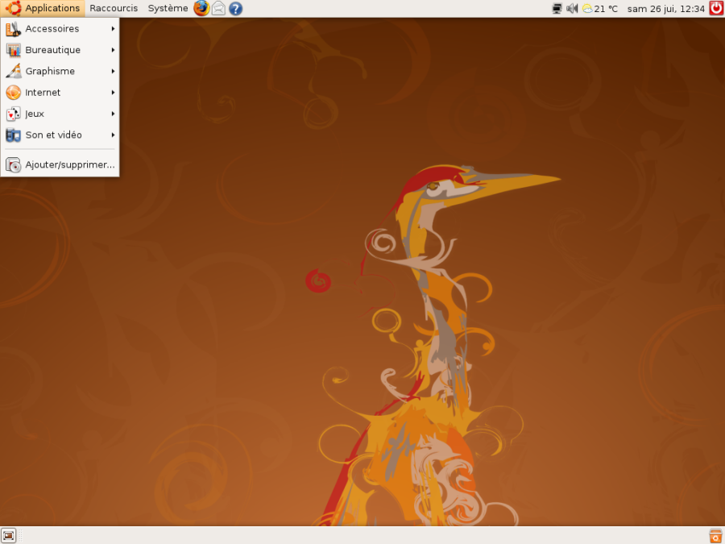This screenshot has width=725, height=544.
Task: Click the clock showing sam 26 jui, 12:34
Action: 666,8
